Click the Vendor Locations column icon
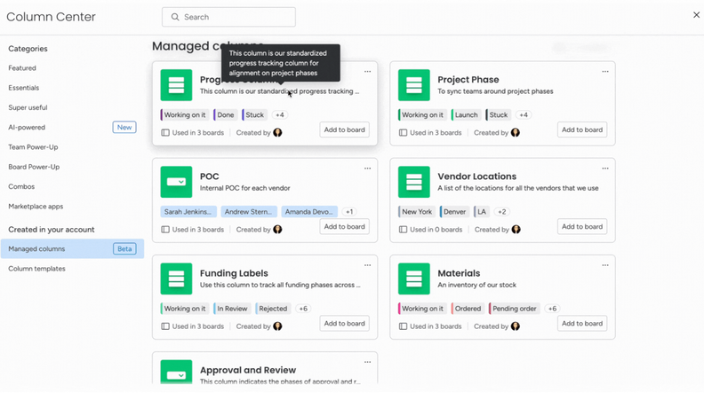The height and width of the screenshot is (400, 704). (x=414, y=182)
